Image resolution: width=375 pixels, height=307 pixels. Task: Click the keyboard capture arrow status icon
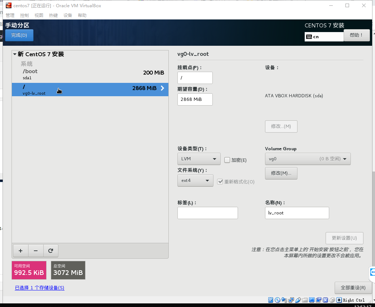[x=339, y=300]
